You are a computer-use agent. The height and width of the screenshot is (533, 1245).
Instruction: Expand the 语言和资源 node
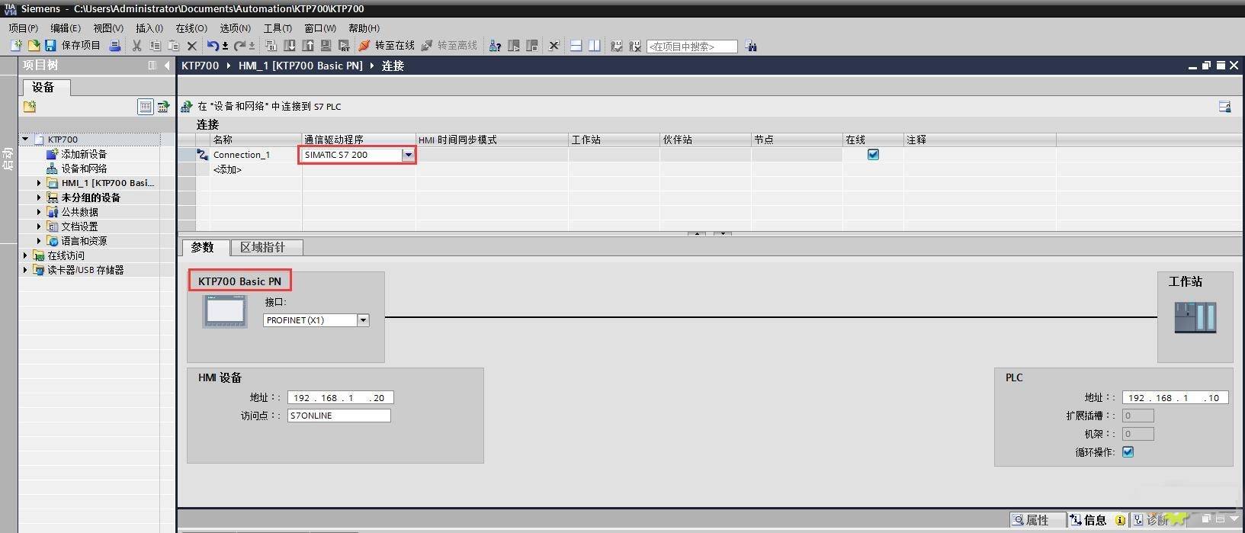coord(39,241)
